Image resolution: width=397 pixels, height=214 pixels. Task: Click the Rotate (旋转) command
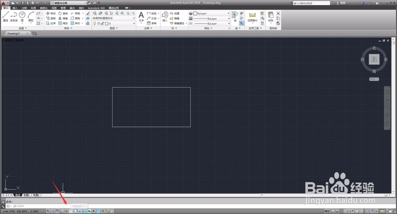pyautogui.click(x=63, y=13)
